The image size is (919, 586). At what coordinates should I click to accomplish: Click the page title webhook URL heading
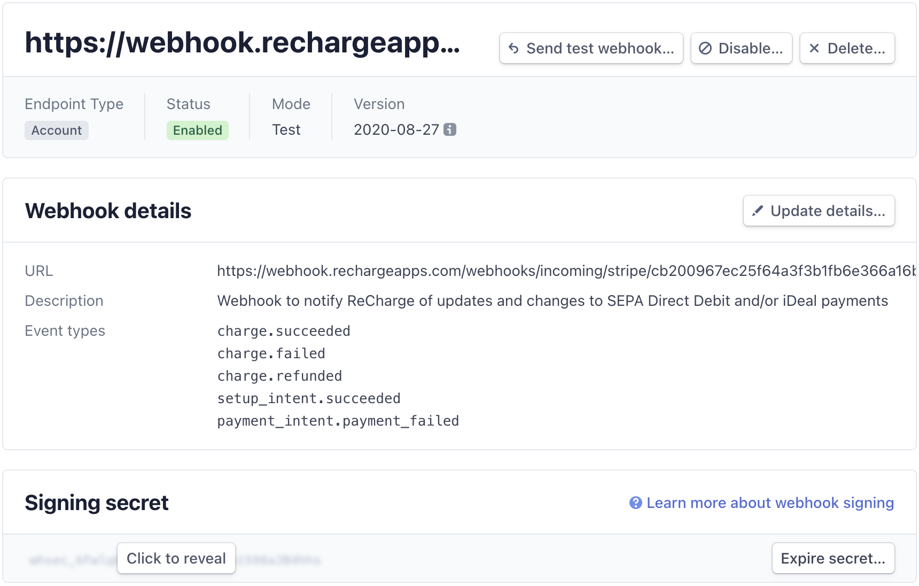pos(242,43)
